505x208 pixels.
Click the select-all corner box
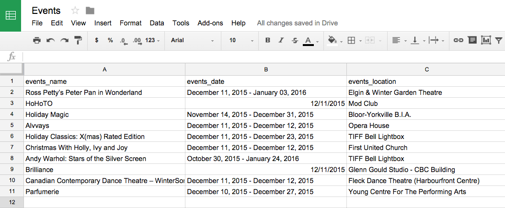(12, 69)
